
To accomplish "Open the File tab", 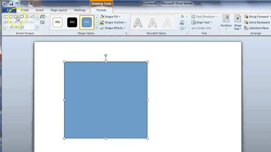I will pos(9,10).
